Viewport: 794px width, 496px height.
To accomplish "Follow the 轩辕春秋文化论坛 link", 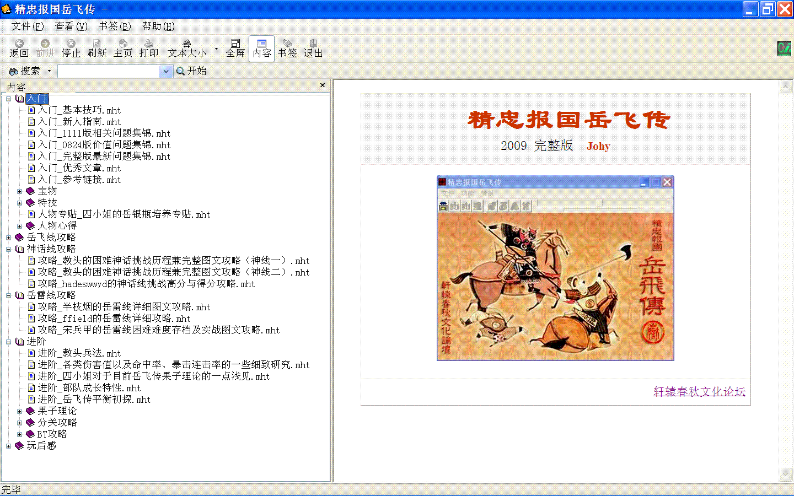I will pos(699,391).
